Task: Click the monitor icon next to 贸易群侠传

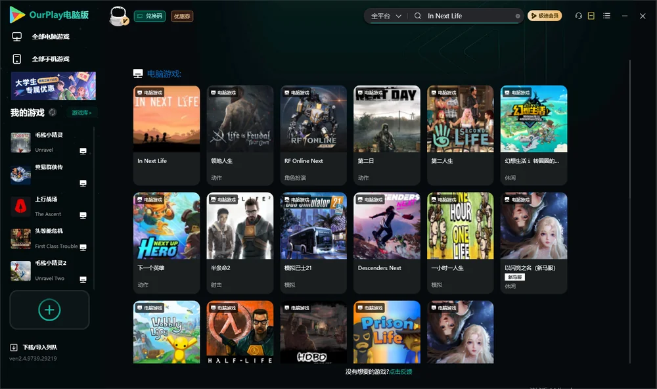Action: pos(83,183)
